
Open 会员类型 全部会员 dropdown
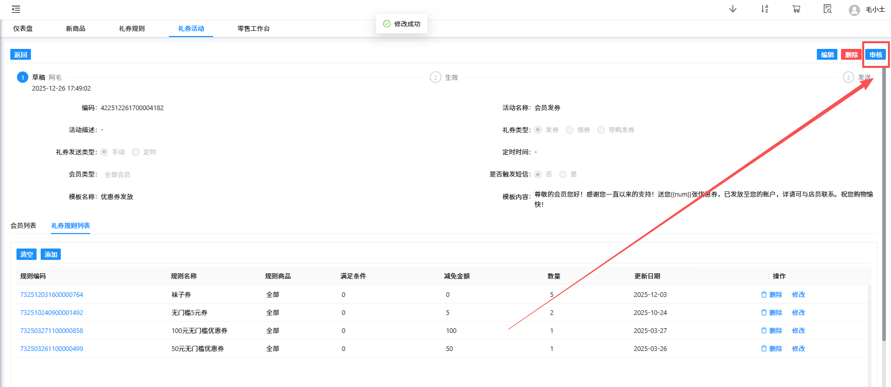pyautogui.click(x=117, y=175)
